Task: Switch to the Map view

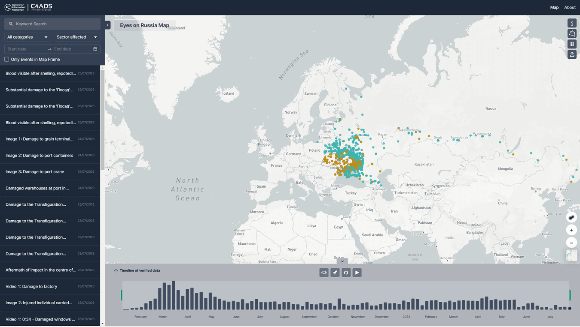Action: click(554, 7)
